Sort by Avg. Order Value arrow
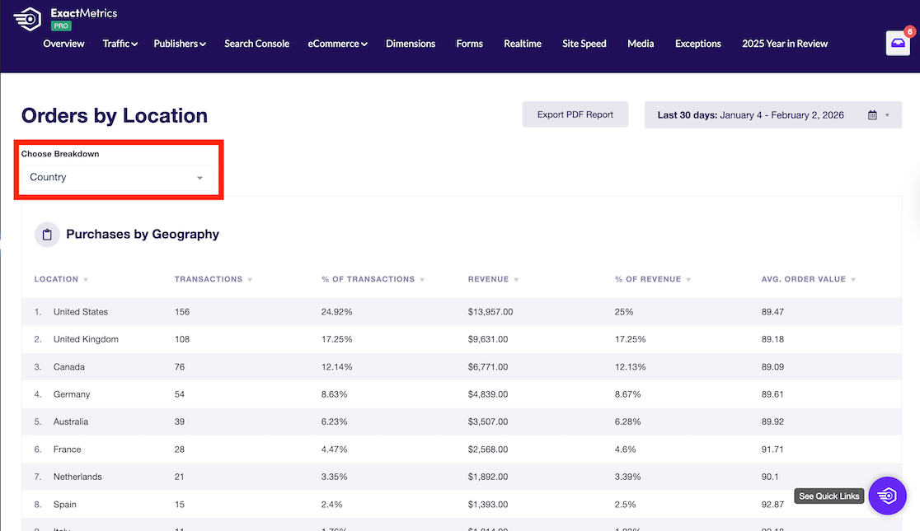Viewport: 920px width, 531px height. pyautogui.click(x=854, y=280)
